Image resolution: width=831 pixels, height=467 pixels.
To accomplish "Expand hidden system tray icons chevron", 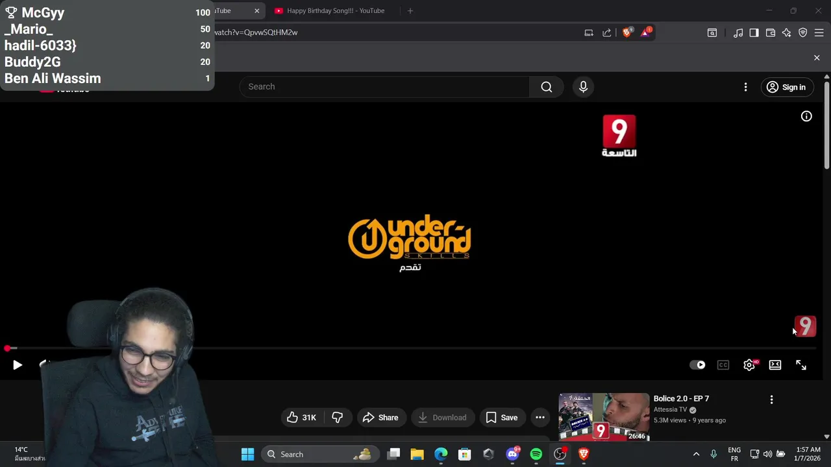I will coord(696,454).
